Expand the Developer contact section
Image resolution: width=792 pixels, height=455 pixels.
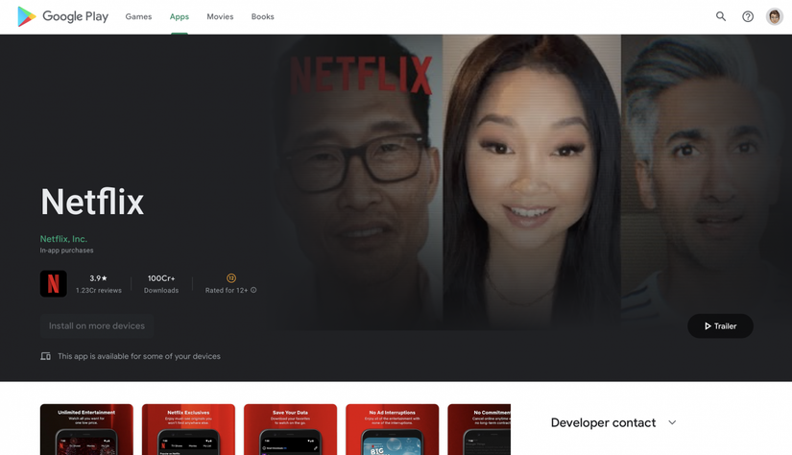(672, 422)
